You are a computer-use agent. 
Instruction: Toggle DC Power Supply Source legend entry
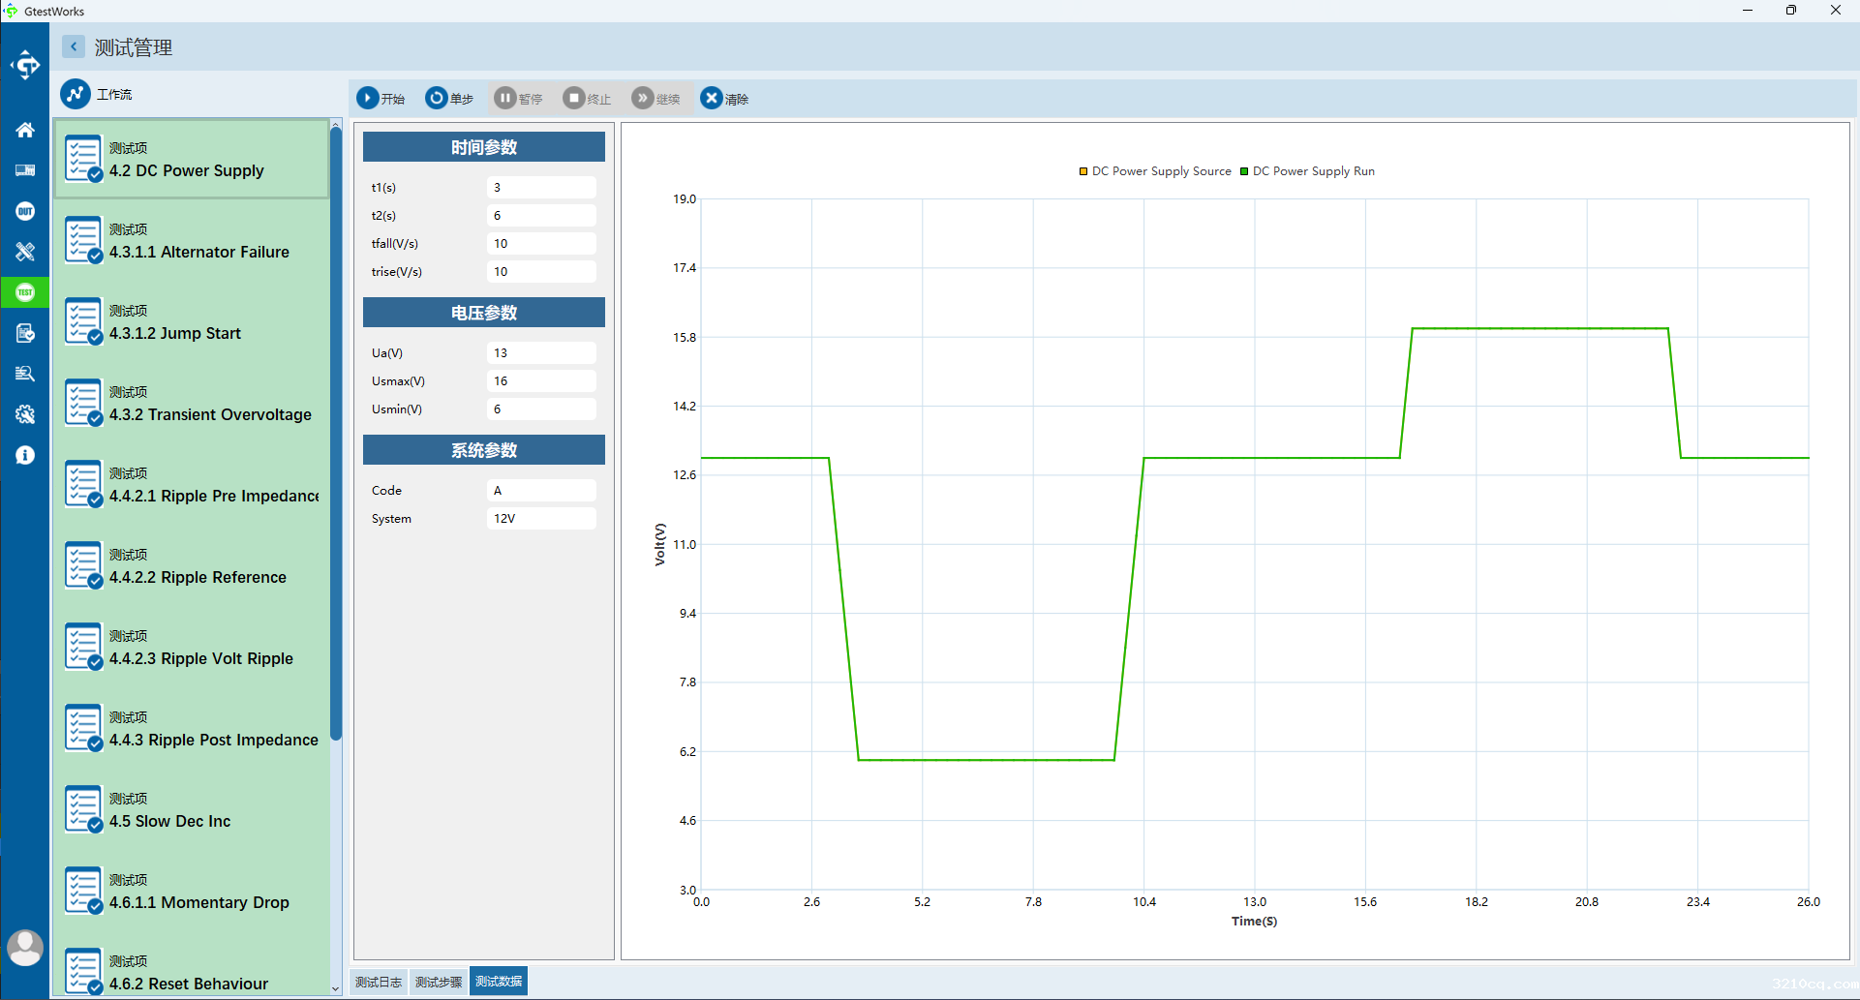click(1155, 171)
